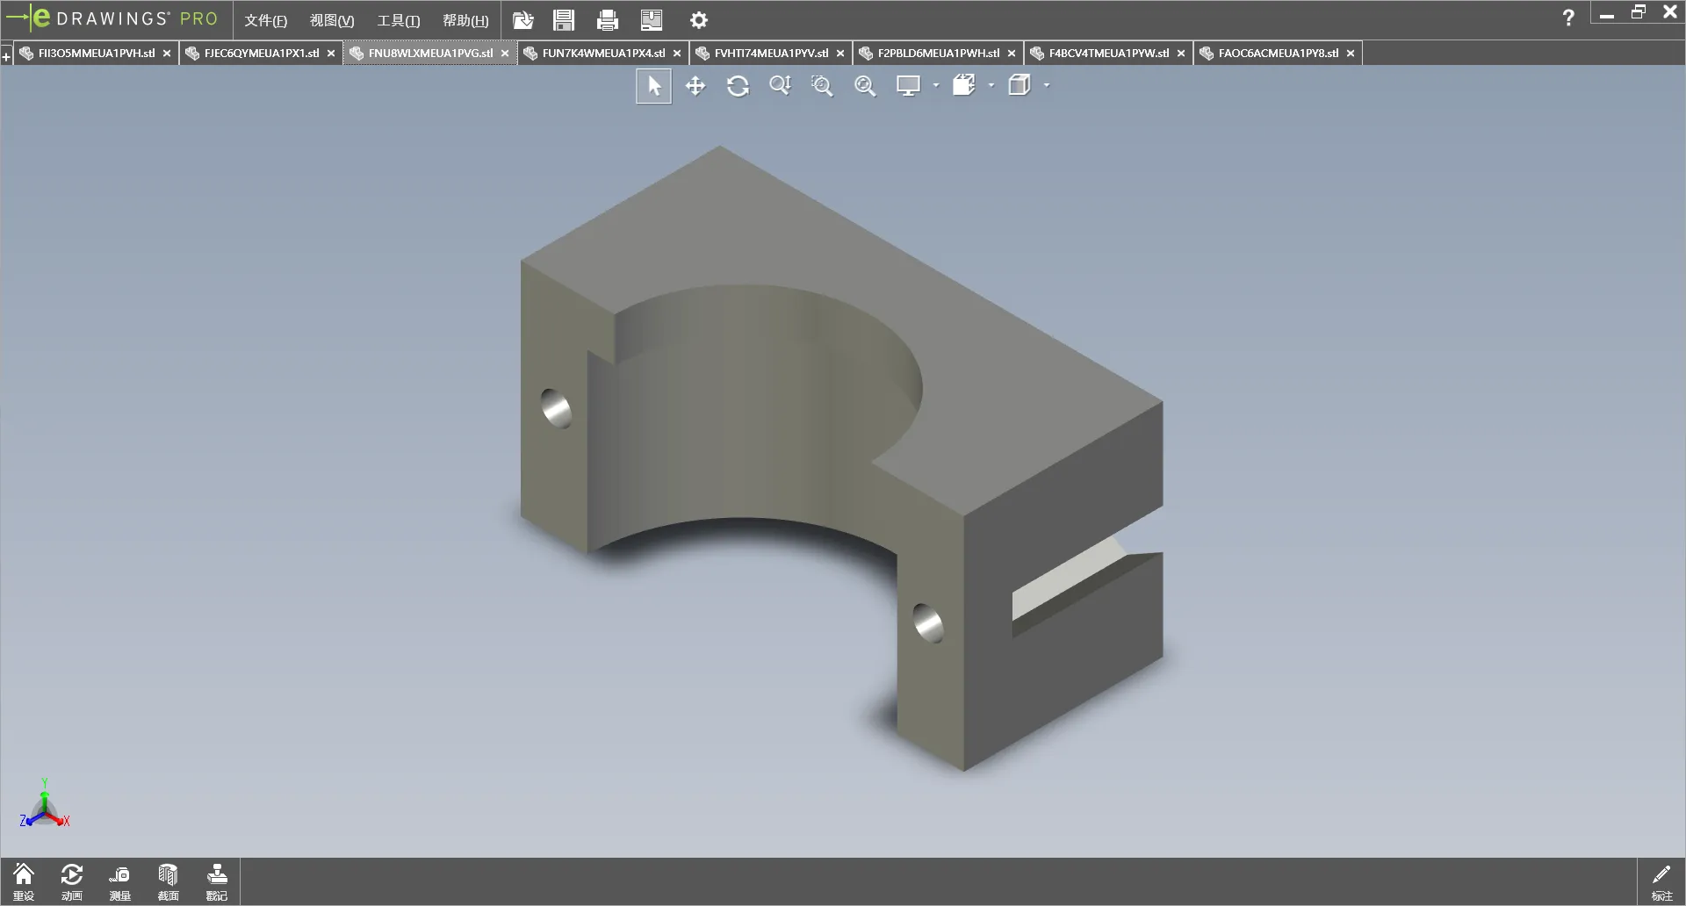Choose the Zoom to area tool
The height and width of the screenshot is (906, 1686).
[x=822, y=86]
